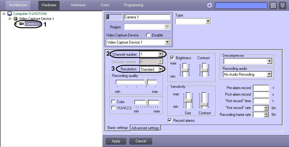Open the Channel number dropdown
This screenshot has height=147, width=289.
(160, 54)
